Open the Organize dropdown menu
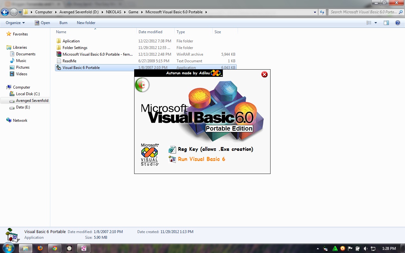This screenshot has width=405, height=253. [x=15, y=23]
